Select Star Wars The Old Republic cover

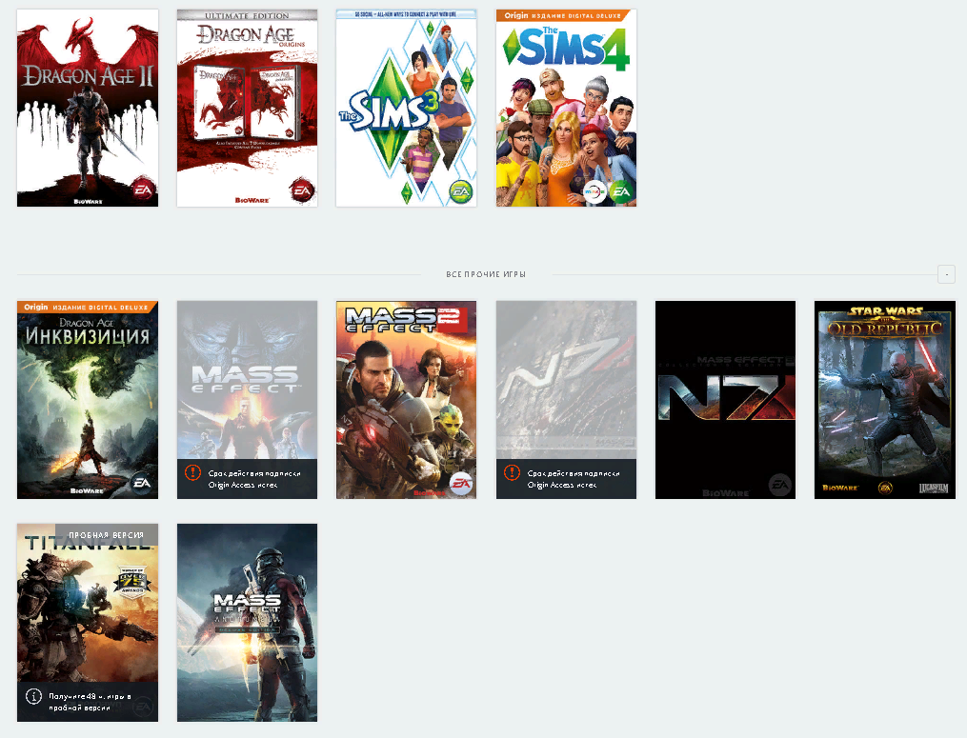[885, 400]
